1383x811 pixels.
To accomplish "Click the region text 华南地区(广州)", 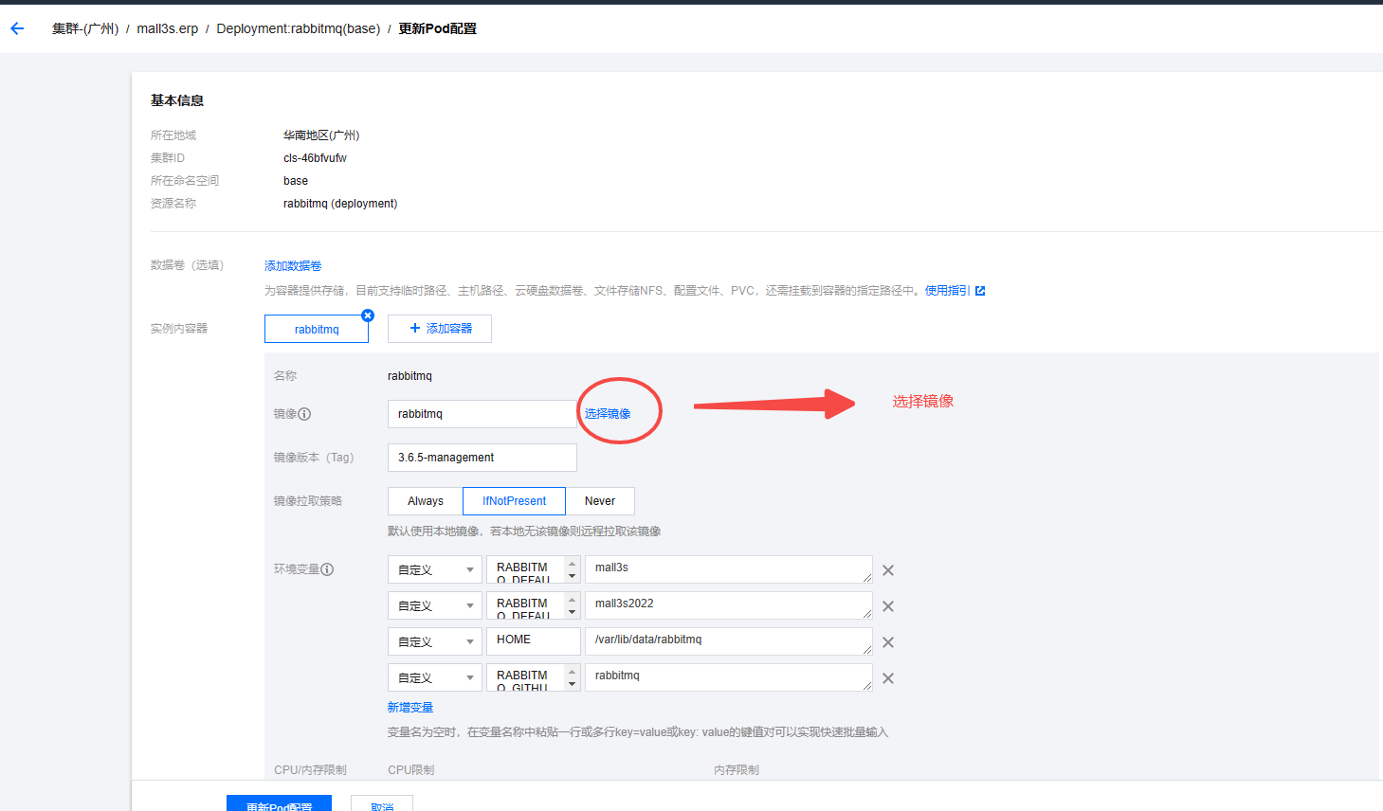I will coord(321,135).
